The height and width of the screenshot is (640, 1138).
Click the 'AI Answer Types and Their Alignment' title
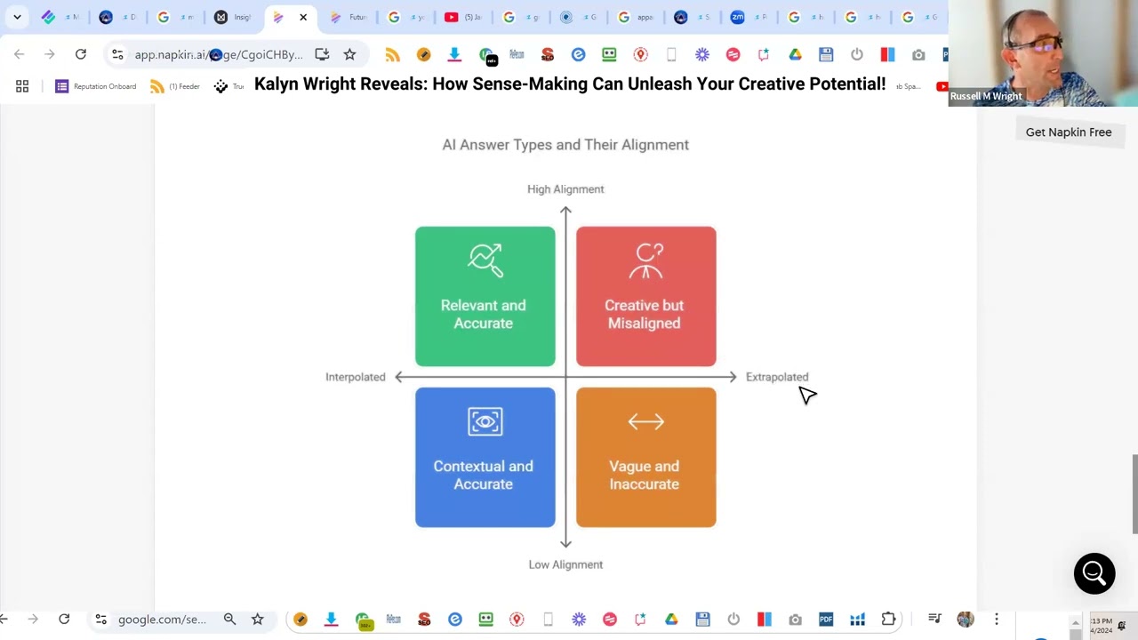tap(565, 145)
